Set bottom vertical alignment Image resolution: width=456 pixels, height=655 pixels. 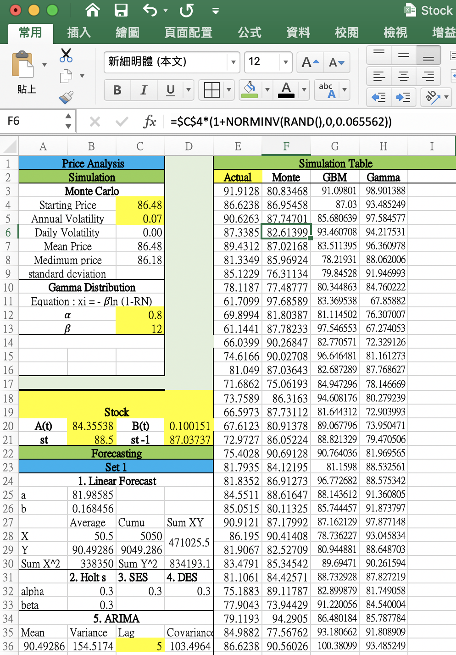coord(428,55)
